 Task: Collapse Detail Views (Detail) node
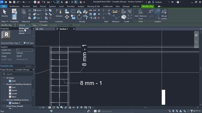(4, 106)
